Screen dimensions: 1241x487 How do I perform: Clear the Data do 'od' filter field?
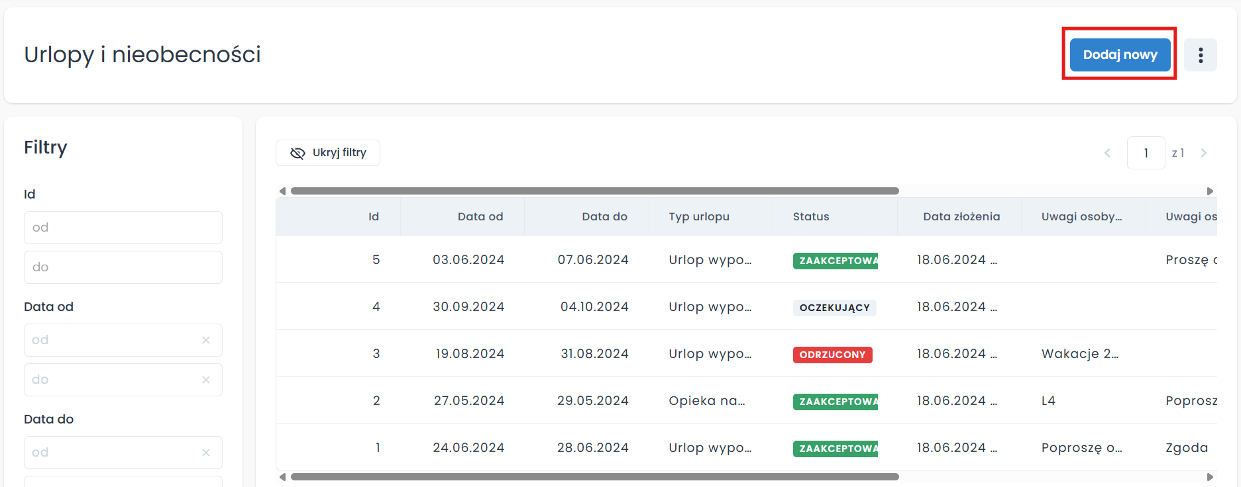tap(206, 453)
